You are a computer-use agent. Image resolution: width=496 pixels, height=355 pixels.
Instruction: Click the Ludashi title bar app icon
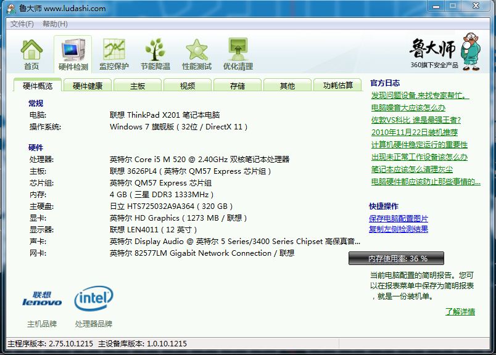[11, 9]
